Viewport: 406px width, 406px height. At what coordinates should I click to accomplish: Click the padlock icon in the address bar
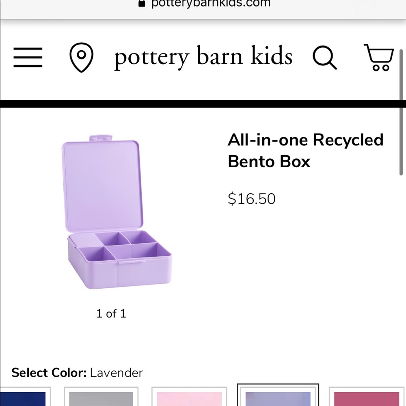point(141,3)
